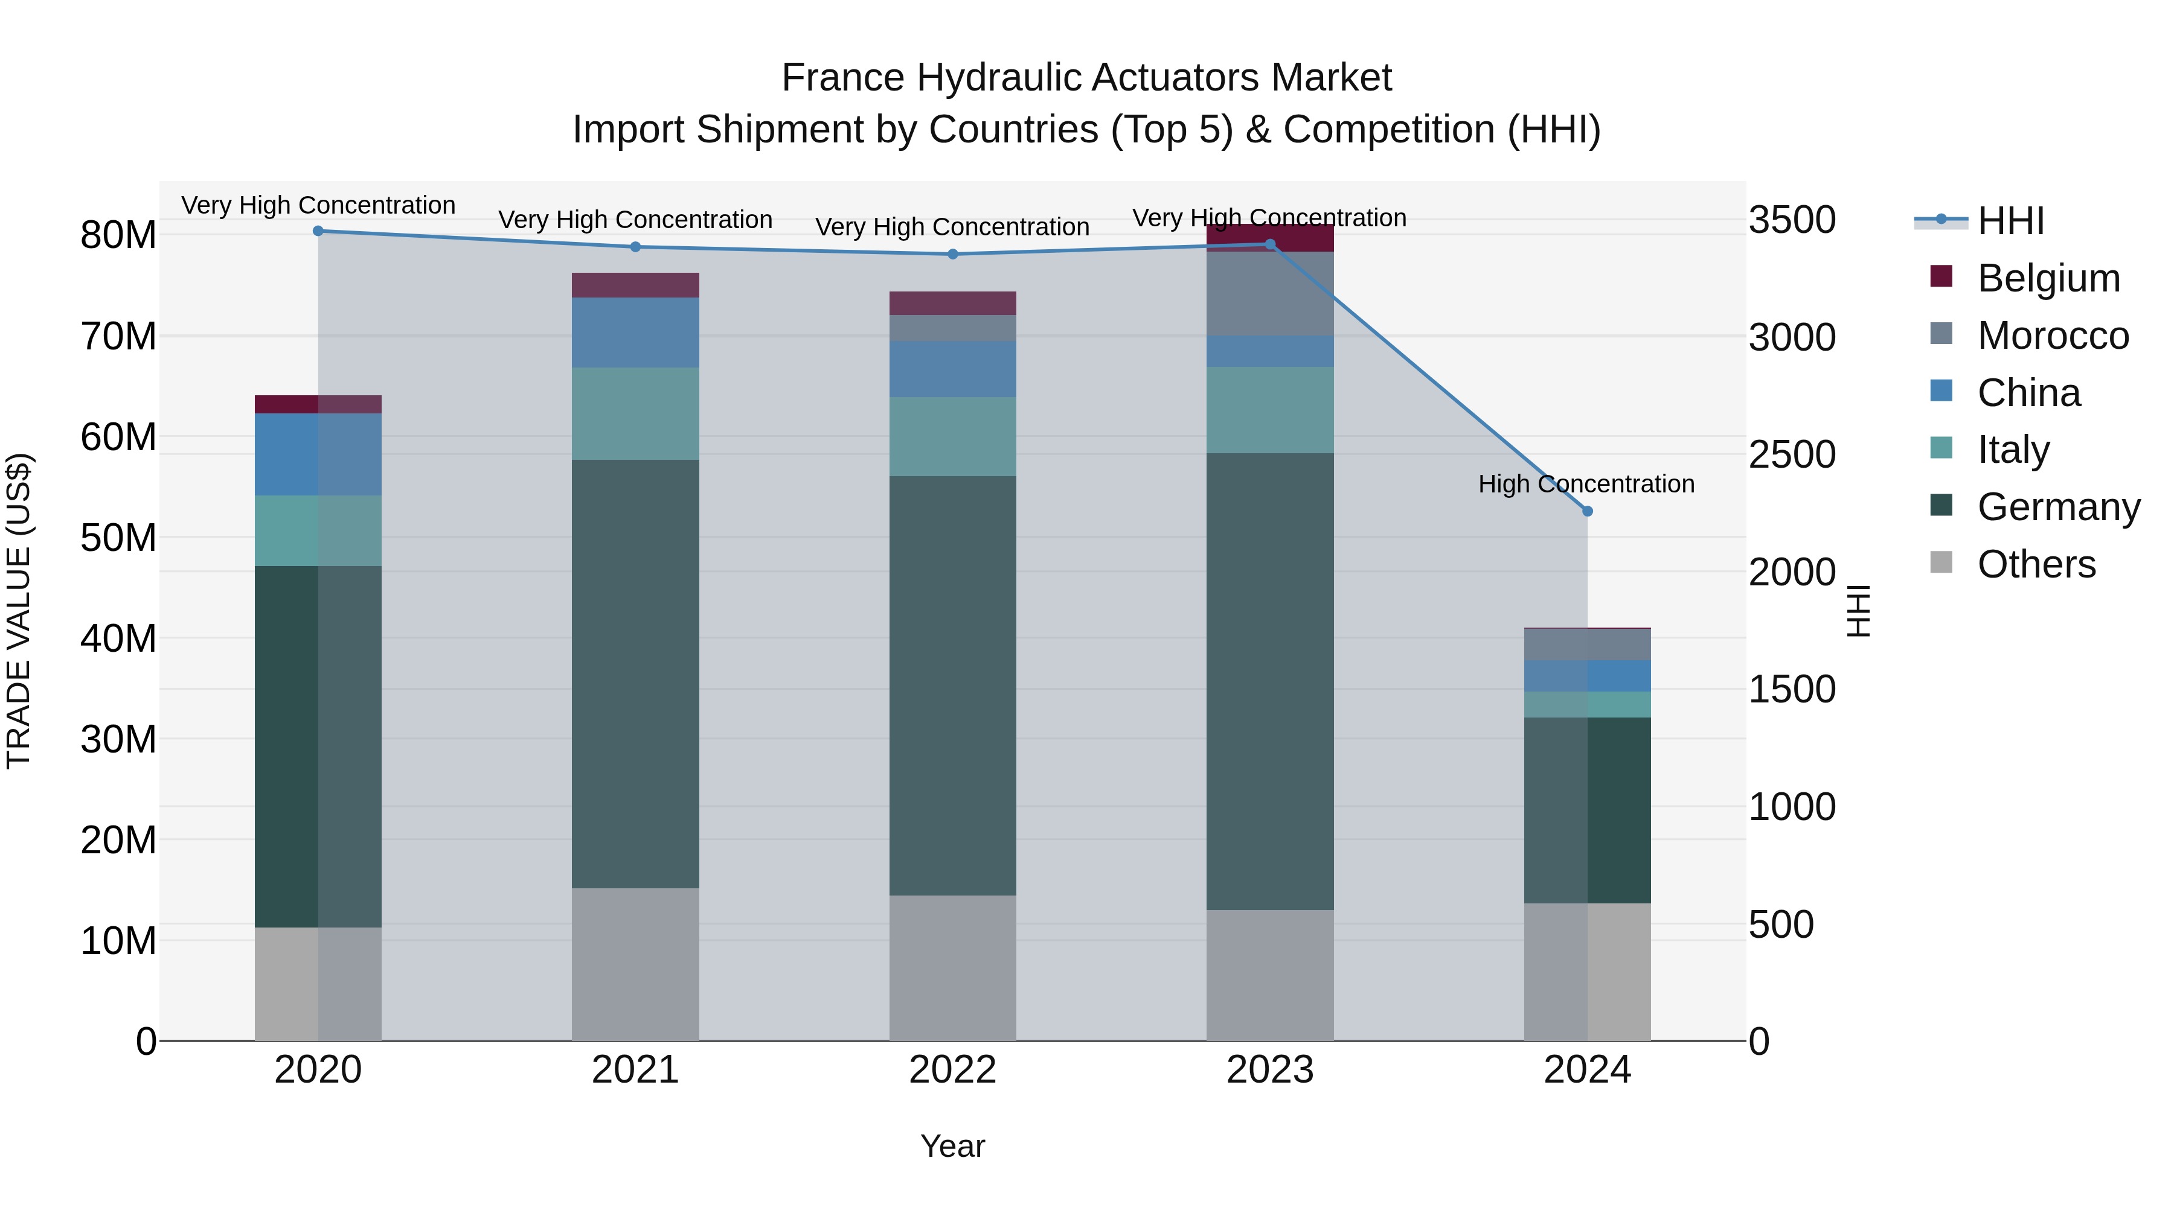
Task: Click the Germany segment of the 2024 bar
Action: [1588, 810]
